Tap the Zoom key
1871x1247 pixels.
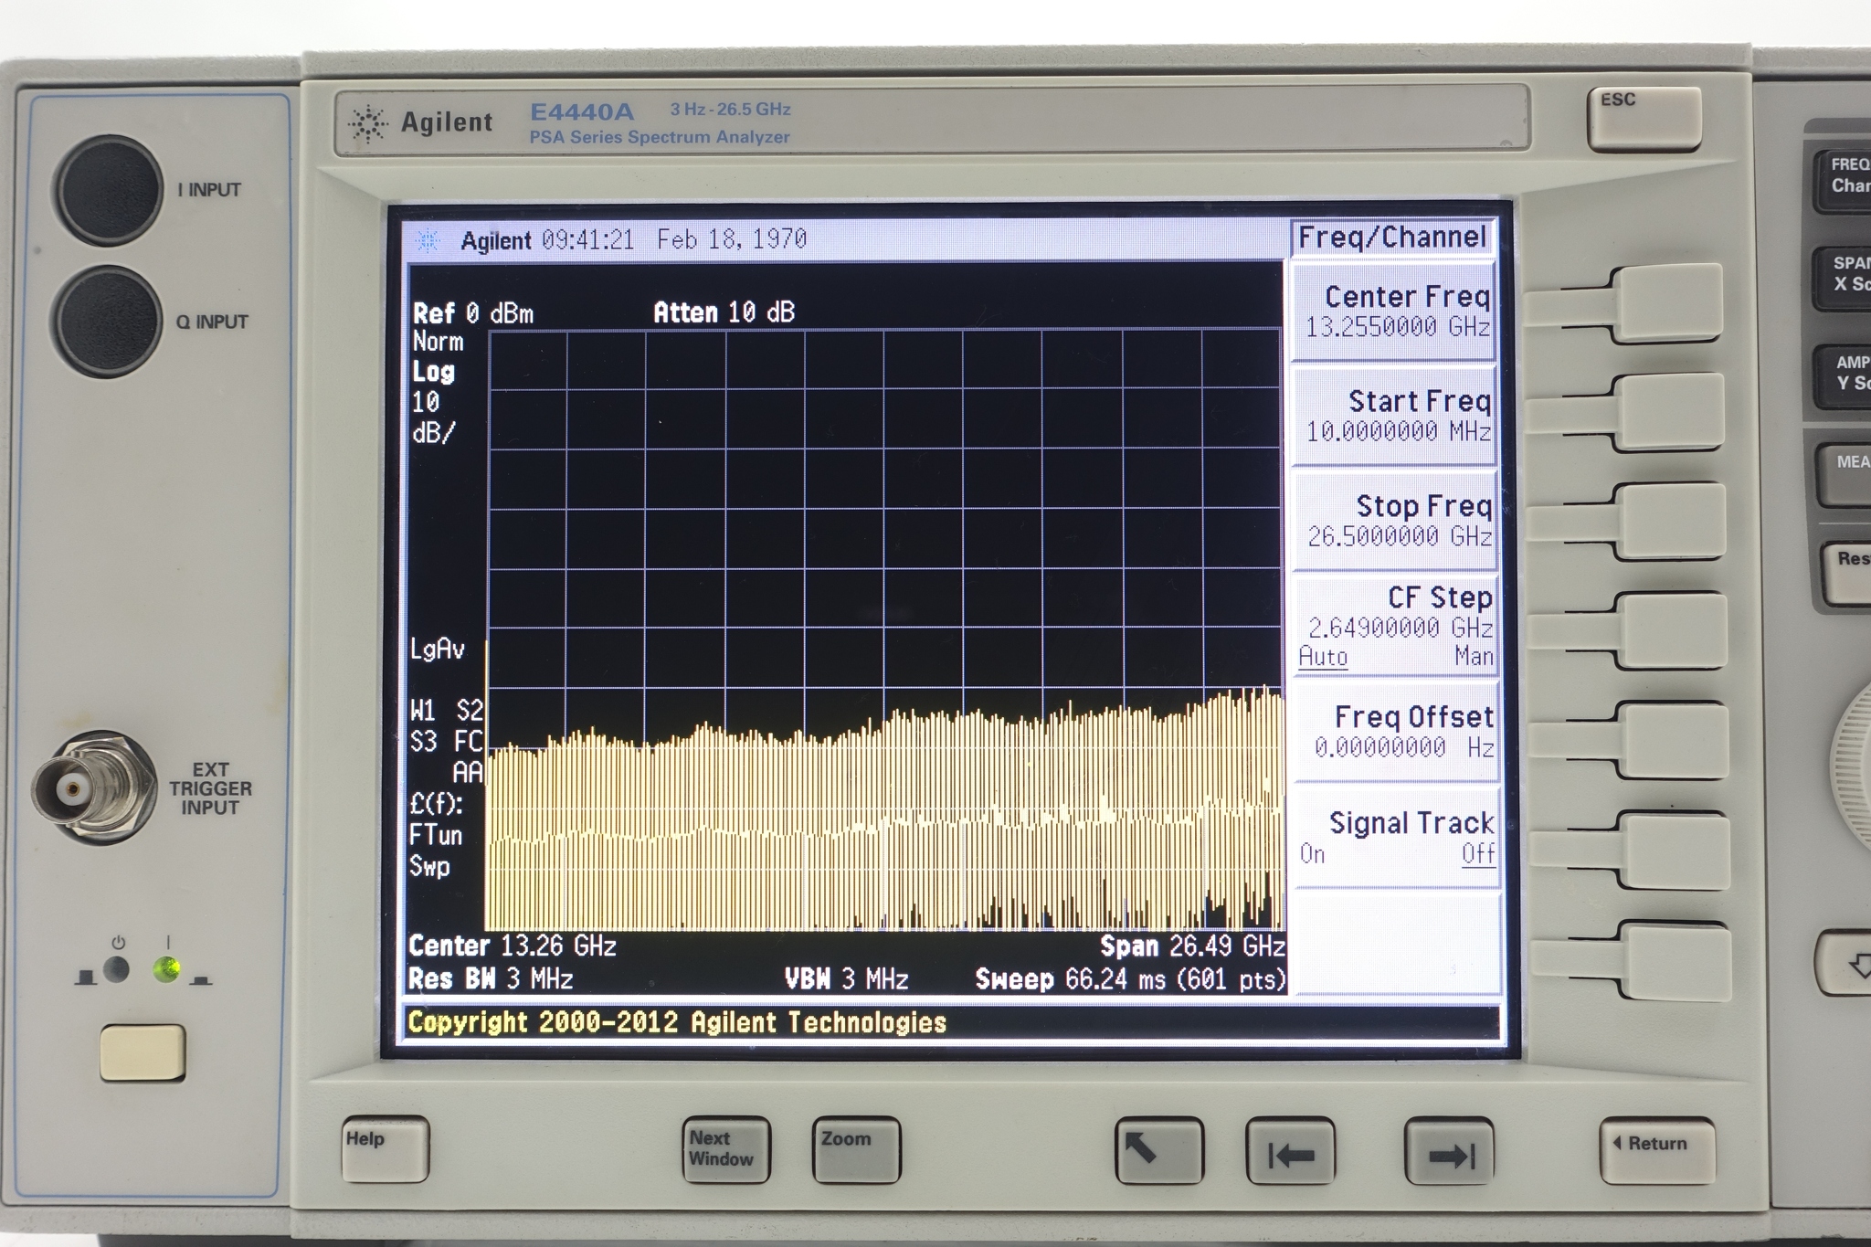[856, 1149]
